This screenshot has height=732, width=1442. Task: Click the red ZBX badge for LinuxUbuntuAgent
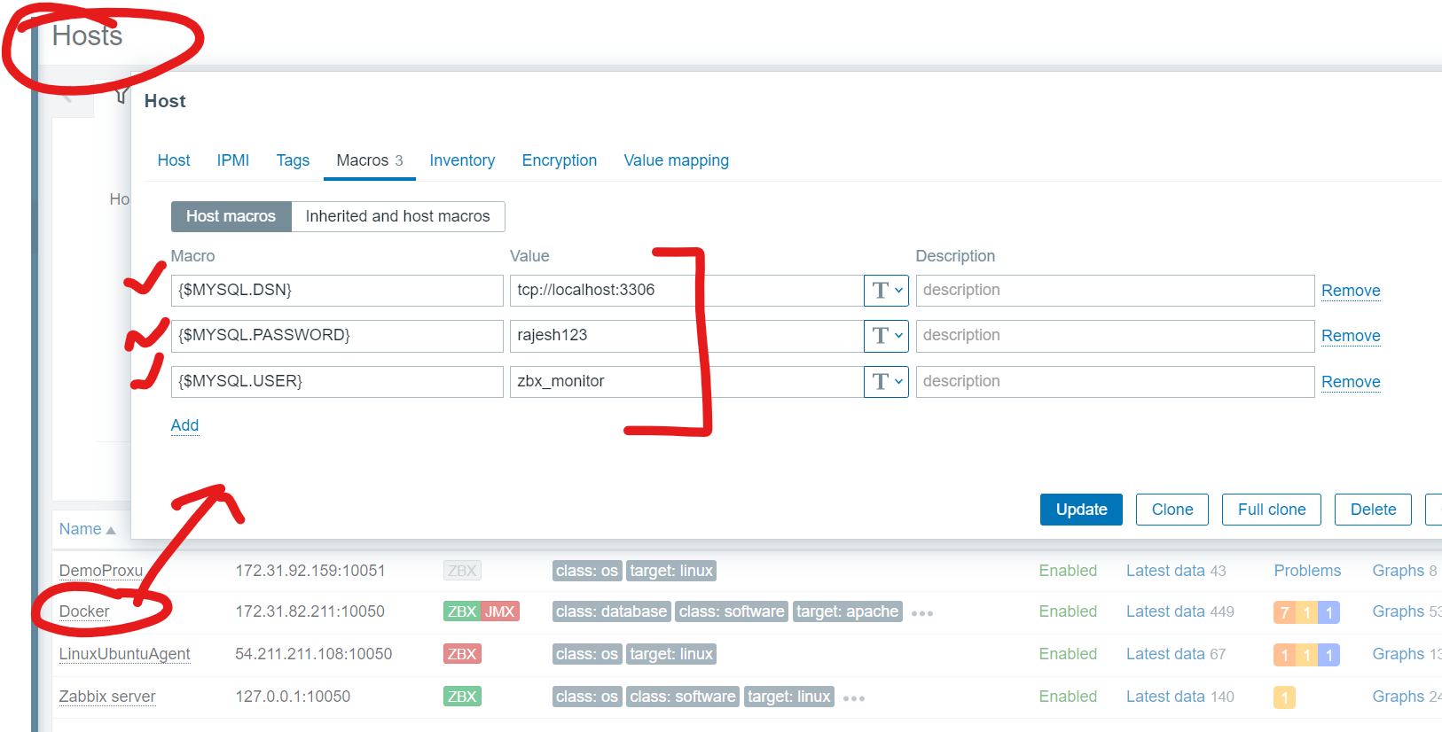(x=461, y=654)
